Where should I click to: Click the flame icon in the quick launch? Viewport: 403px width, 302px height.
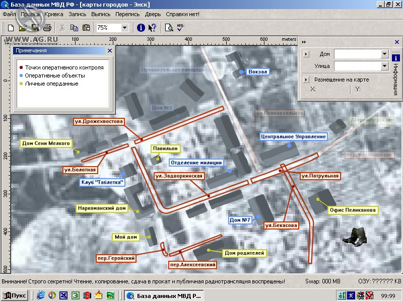click(x=99, y=295)
